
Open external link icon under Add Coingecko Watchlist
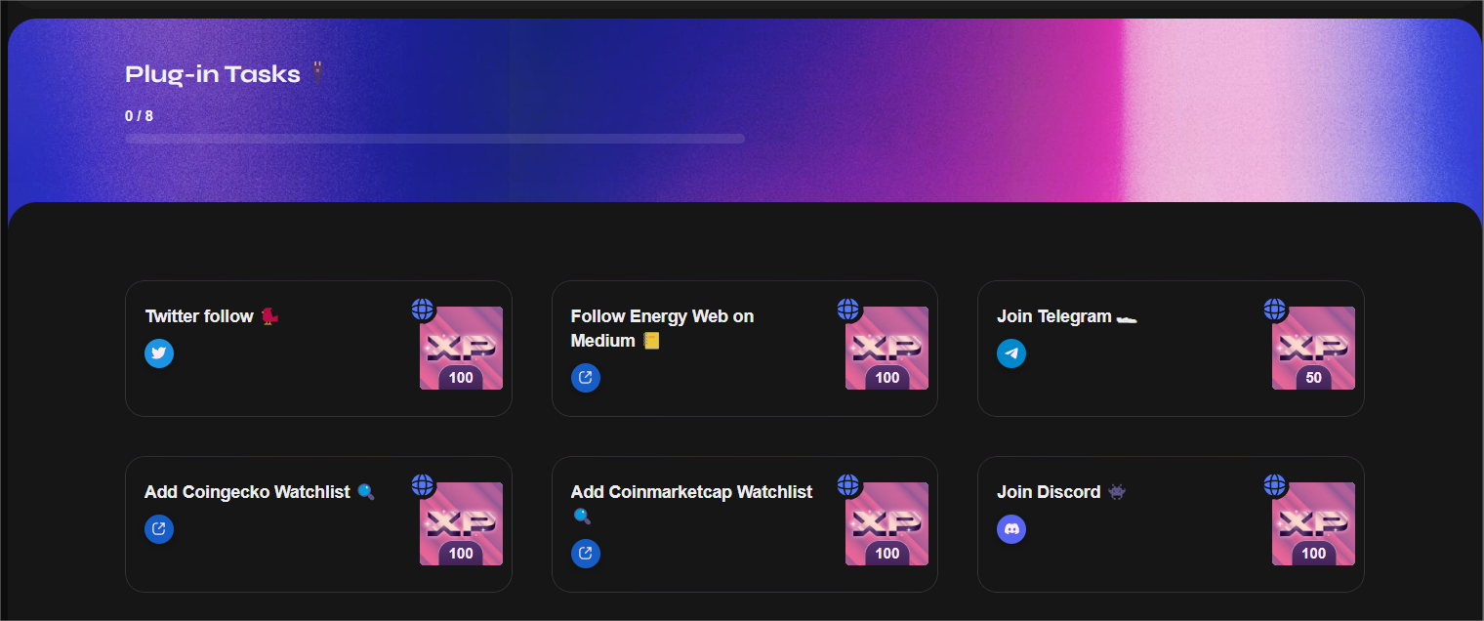click(x=159, y=529)
